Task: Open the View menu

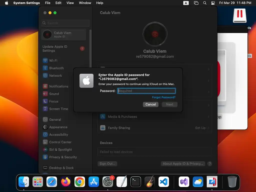Action: (70, 3)
